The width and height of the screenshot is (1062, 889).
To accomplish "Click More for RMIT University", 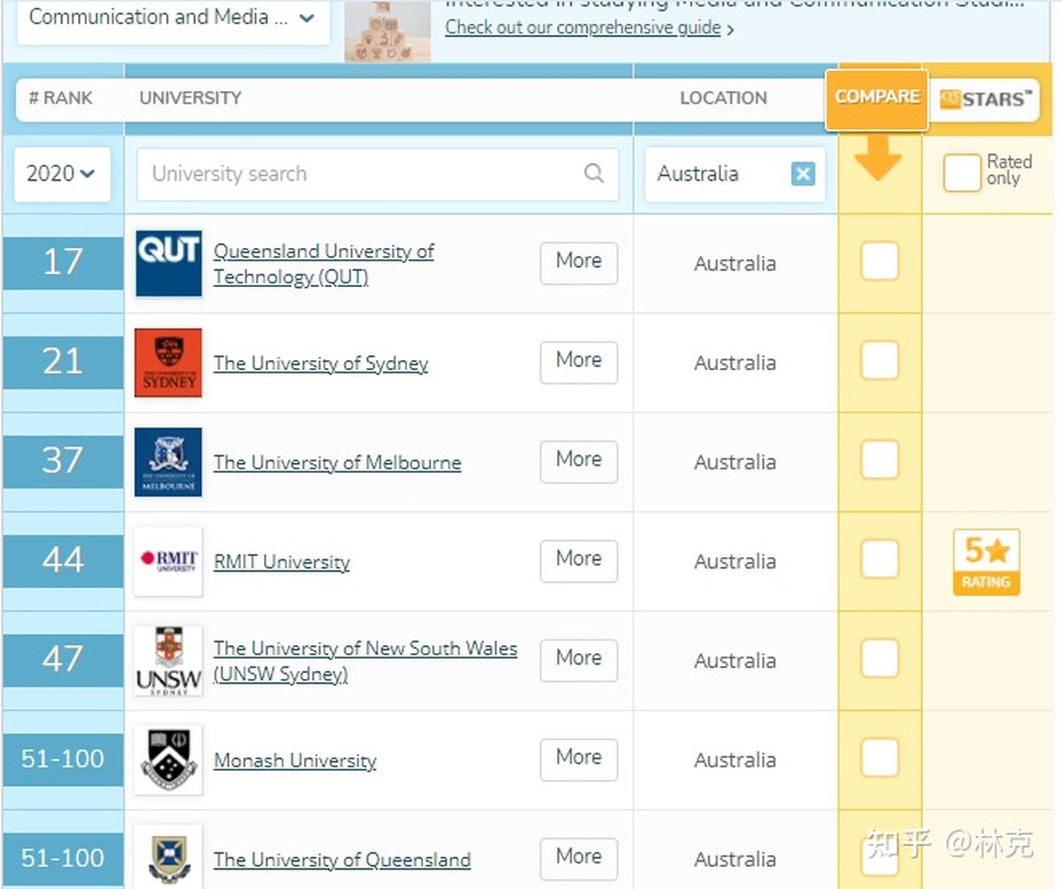I will pyautogui.click(x=579, y=561).
